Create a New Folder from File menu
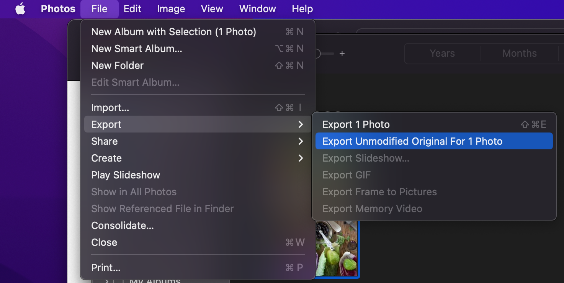Screen dimensions: 564x283 pos(198,65)
